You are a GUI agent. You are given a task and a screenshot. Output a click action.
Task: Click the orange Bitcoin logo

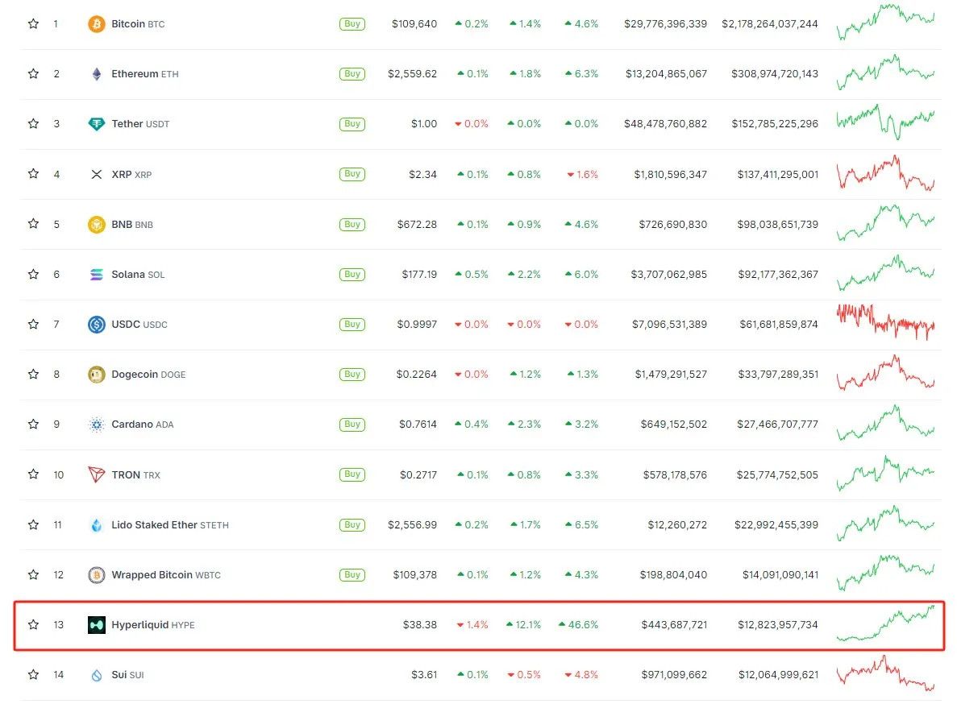point(97,24)
